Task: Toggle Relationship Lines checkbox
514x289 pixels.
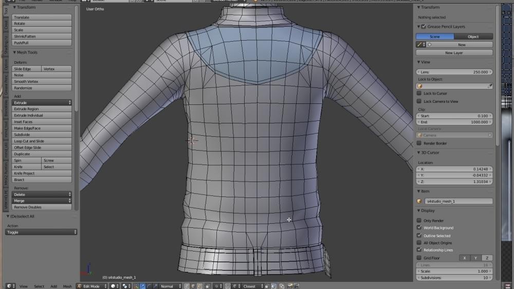Action: tap(419, 250)
